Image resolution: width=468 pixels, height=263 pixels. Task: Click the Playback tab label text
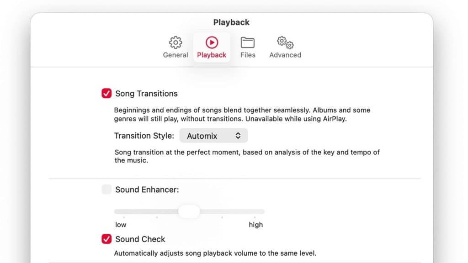pyautogui.click(x=212, y=55)
